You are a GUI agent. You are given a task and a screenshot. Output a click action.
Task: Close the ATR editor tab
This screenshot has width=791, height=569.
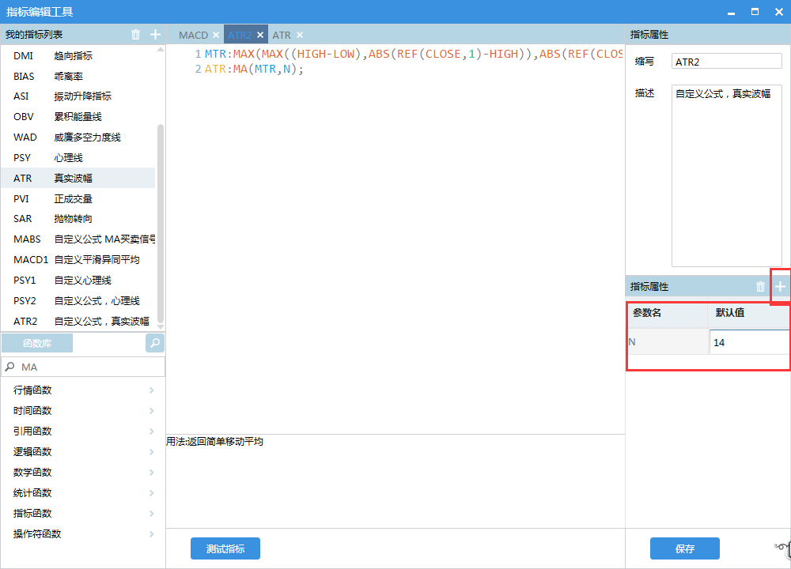(x=300, y=36)
